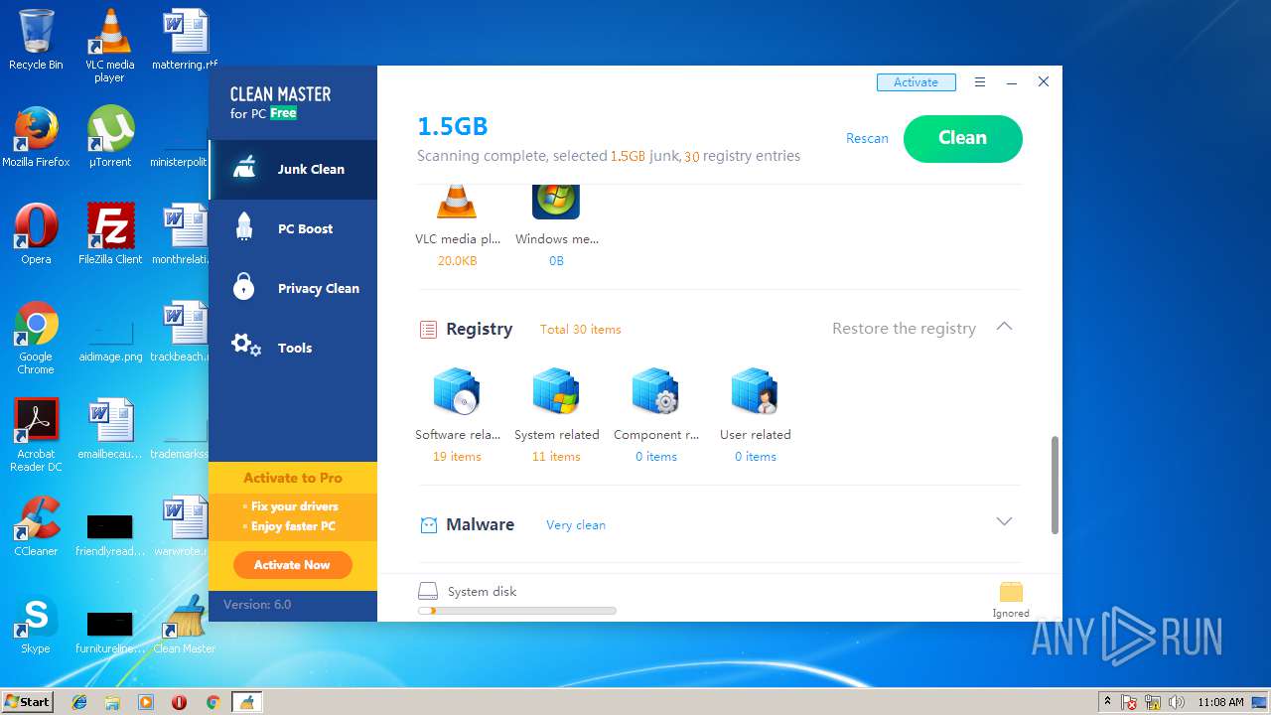
Task: Expand the Malware section chevron
Action: pyautogui.click(x=1004, y=522)
